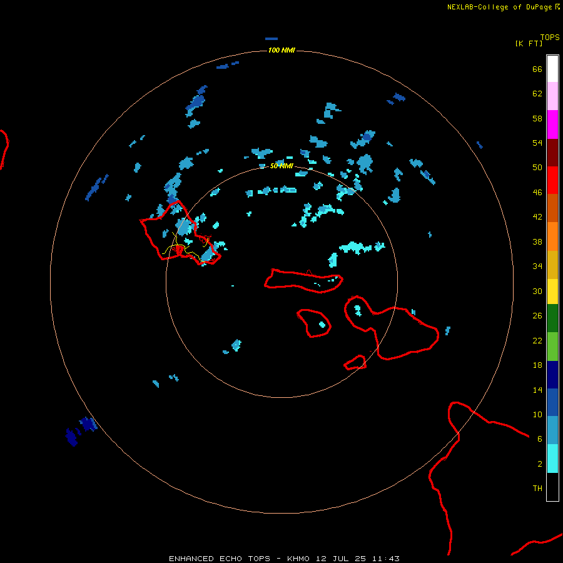Click the 100 NMI range ring label
Image resolution: width=563 pixels, height=563 pixels.
tap(281, 50)
